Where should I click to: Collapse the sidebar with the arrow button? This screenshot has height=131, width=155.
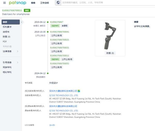(22, 22)
